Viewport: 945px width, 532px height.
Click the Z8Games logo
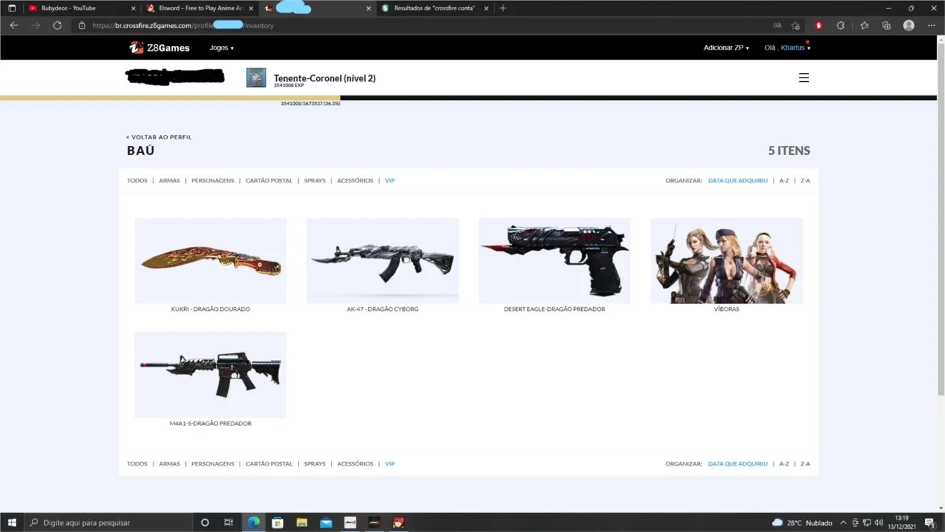pos(159,47)
